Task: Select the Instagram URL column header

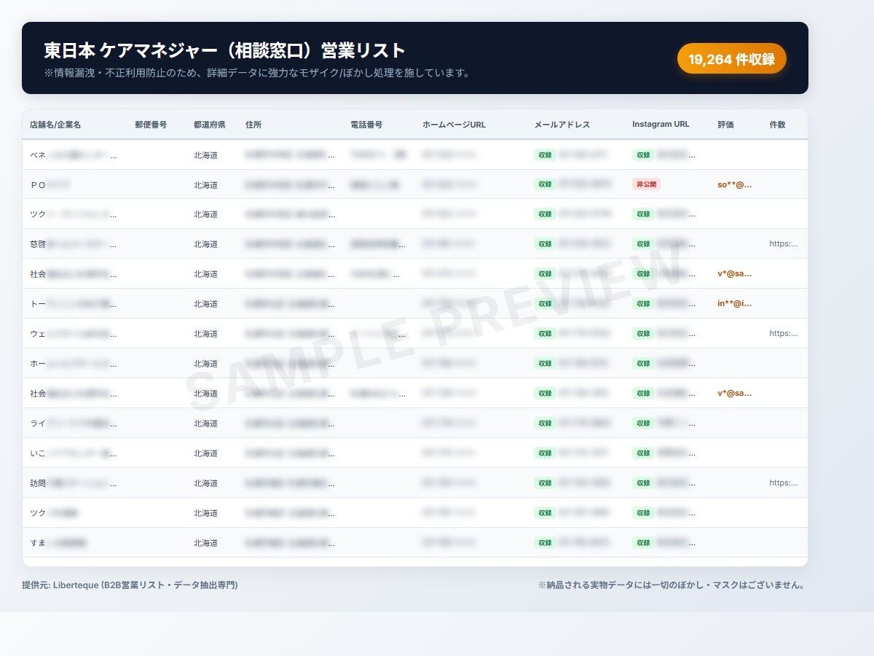Action: point(661,125)
